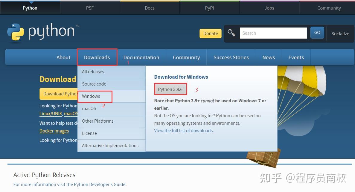Open the Jobs top bar tab
Image resolution: width=355 pixels, height=192 pixels.
point(269,8)
